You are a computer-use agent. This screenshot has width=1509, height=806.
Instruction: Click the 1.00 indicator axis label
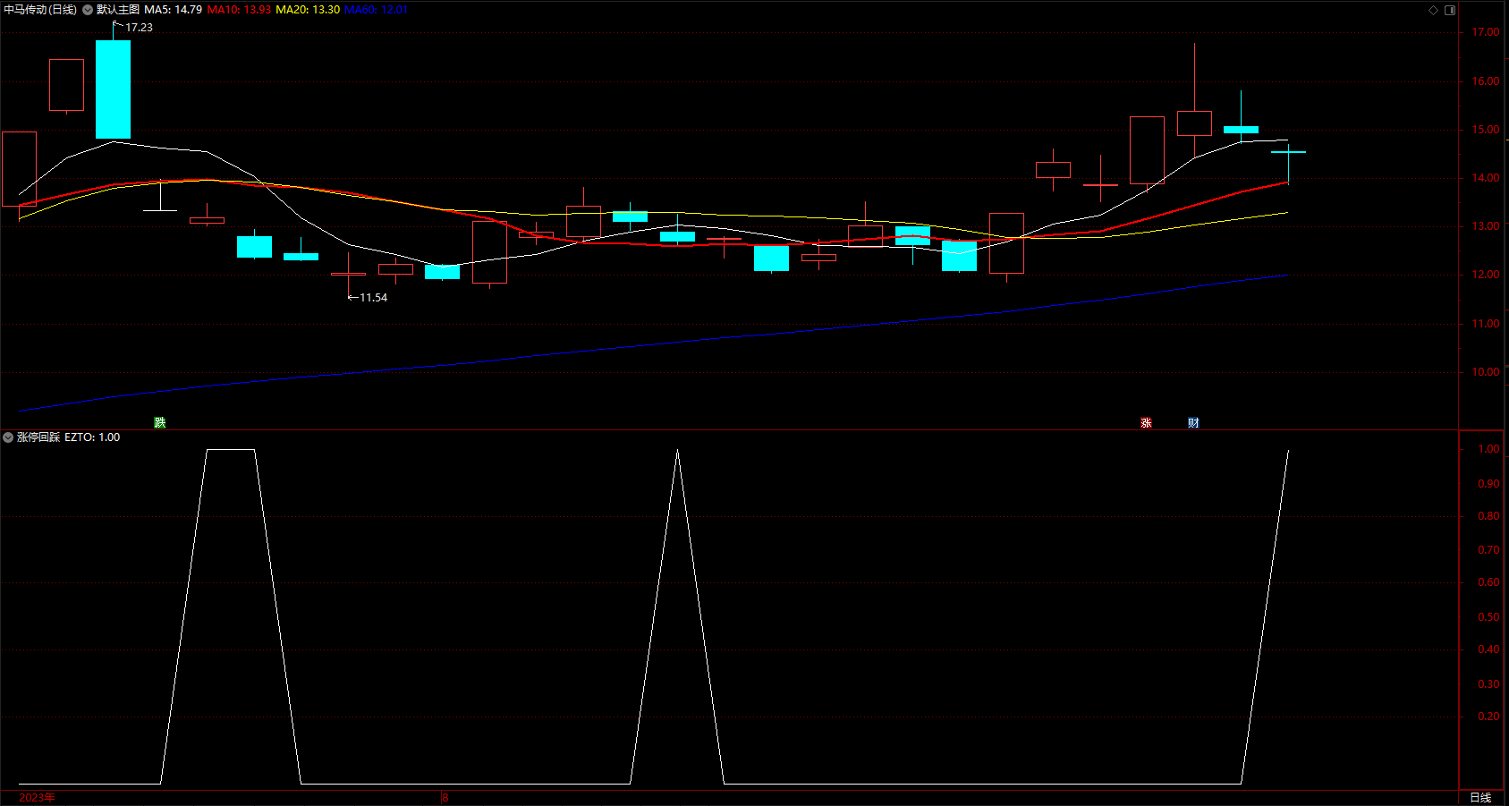[x=1488, y=449]
